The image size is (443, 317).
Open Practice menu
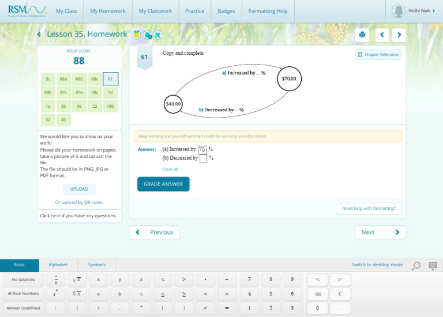coord(194,11)
